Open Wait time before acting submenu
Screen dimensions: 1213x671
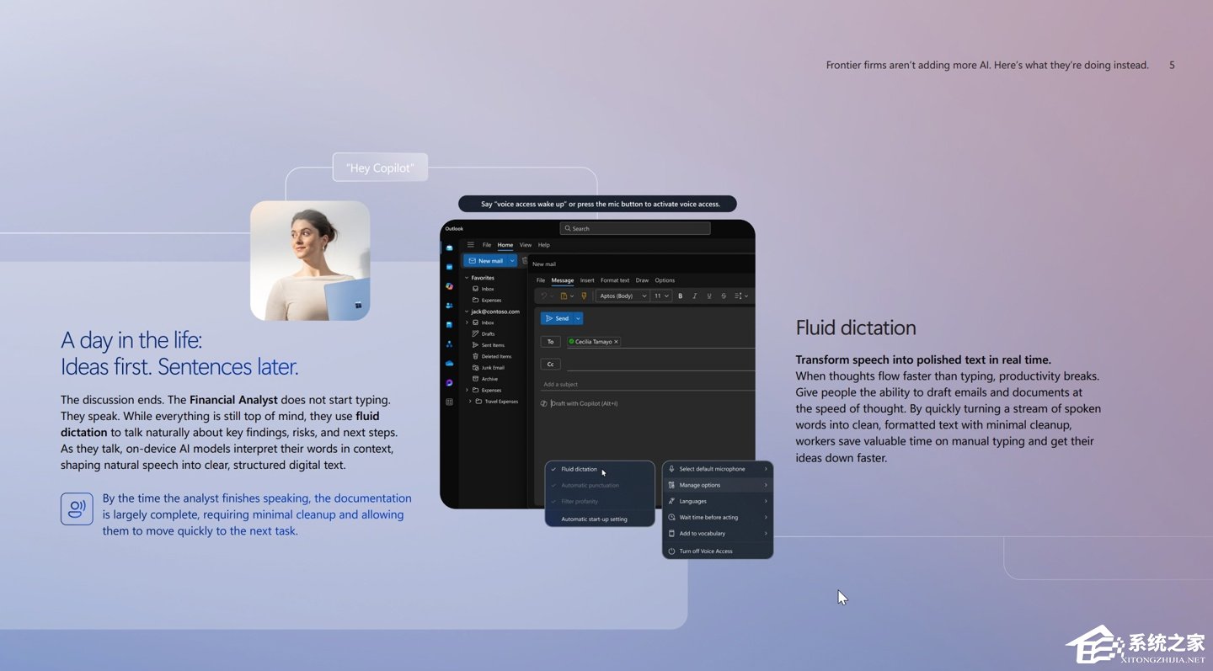pos(718,517)
